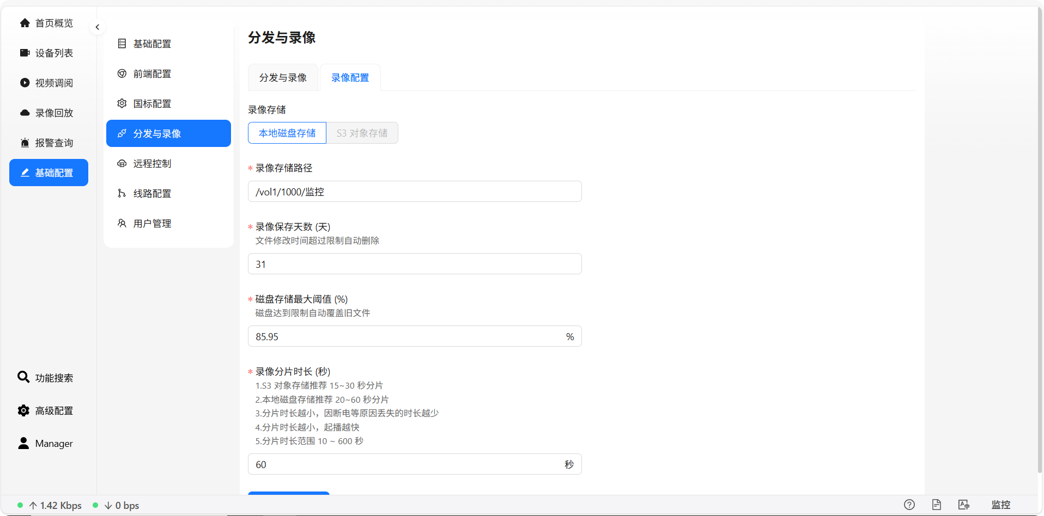Collapse the secondary sidebar with the chevron

(x=97, y=27)
